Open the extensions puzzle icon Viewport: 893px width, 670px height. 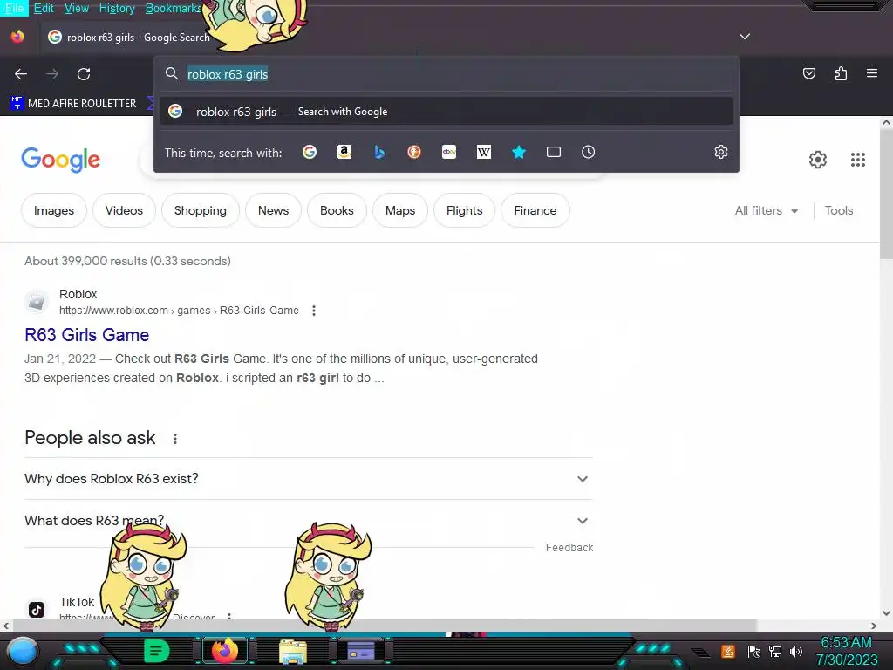click(841, 73)
